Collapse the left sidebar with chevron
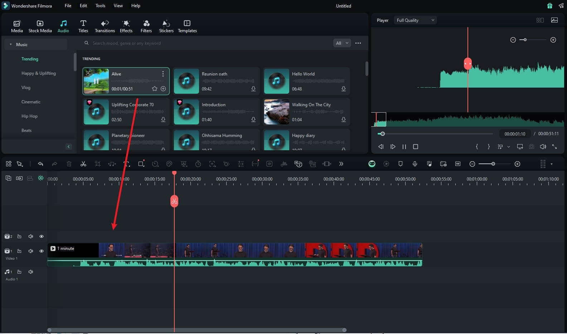The height and width of the screenshot is (334, 567). coord(69,147)
